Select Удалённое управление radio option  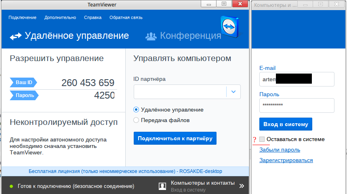coord(136,110)
